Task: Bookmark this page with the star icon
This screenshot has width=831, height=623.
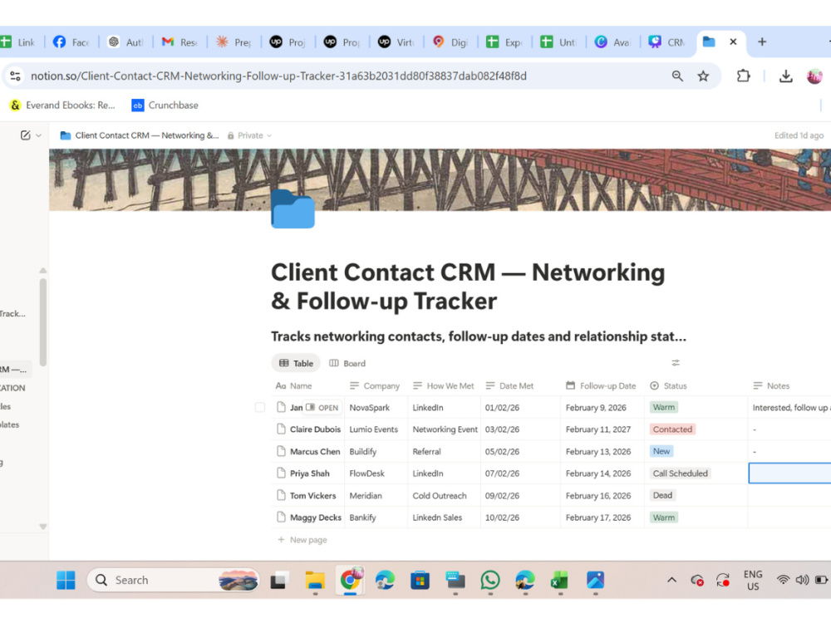Action: point(703,76)
